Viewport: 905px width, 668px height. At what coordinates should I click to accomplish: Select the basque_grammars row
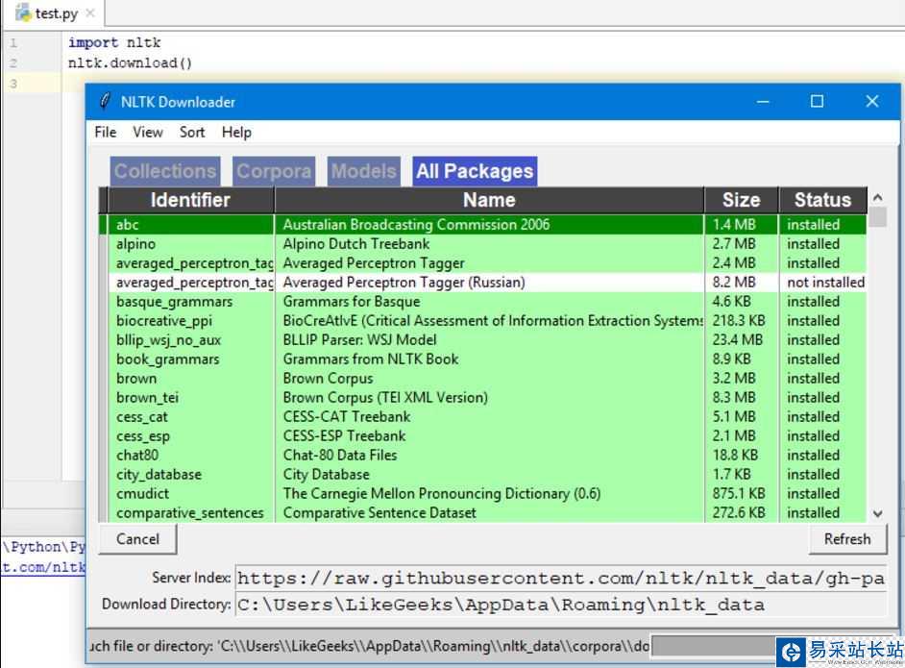pyautogui.click(x=482, y=302)
